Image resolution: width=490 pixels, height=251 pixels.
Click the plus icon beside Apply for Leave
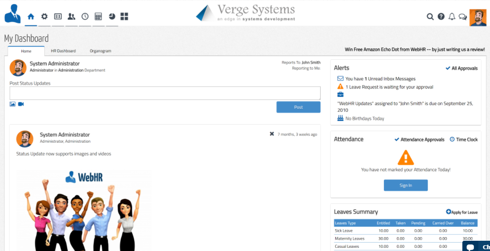coord(449,212)
